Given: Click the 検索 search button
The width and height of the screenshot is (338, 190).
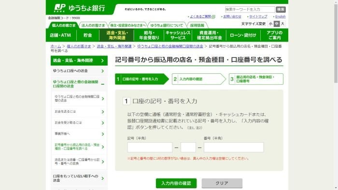Looking at the screenshot, I should (x=281, y=10).
